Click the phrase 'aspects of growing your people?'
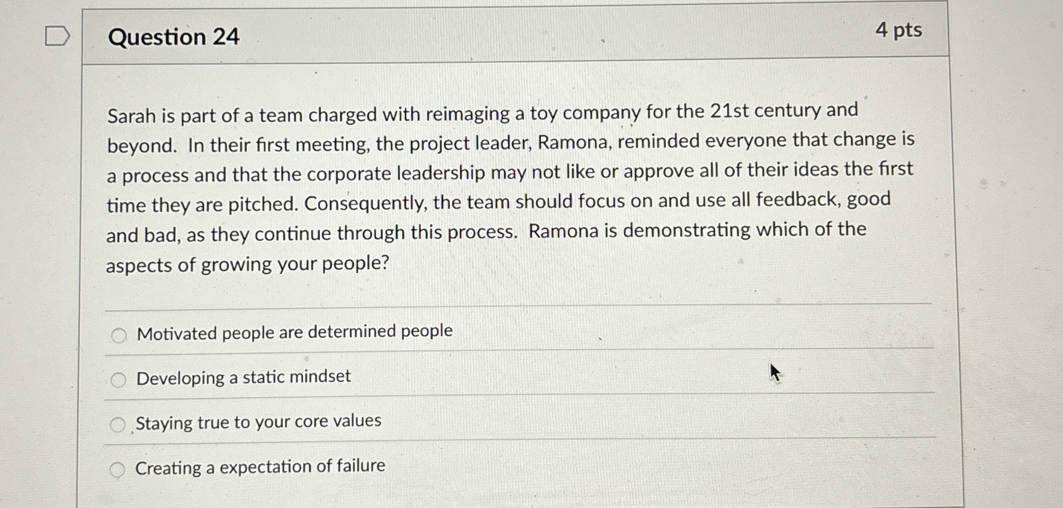The width and height of the screenshot is (1063, 508). pos(248,263)
